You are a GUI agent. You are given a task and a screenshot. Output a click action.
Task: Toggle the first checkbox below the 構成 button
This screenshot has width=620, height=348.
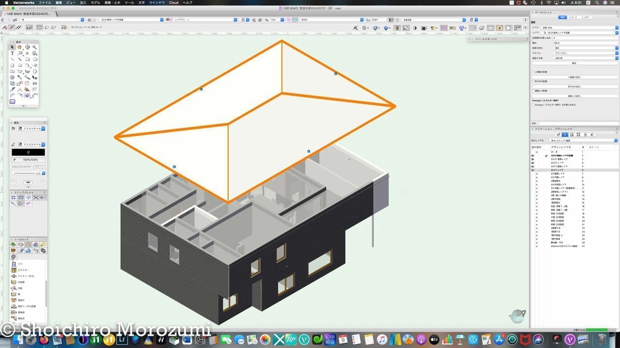click(533, 72)
